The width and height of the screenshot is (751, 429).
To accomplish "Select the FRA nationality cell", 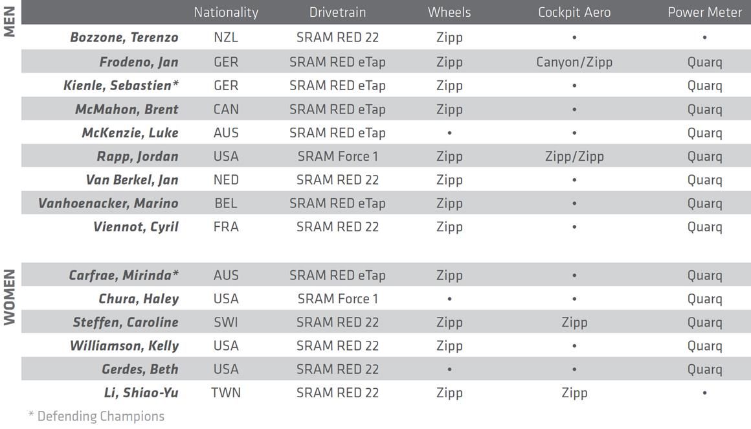I will point(226,227).
